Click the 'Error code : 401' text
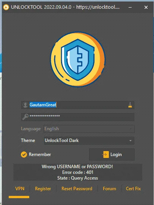Image resolution: width=154 pixels, height=205 pixels. pyautogui.click(x=78, y=172)
